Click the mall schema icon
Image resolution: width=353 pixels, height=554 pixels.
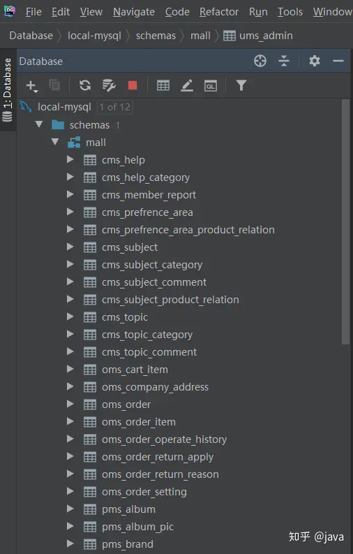[74, 143]
